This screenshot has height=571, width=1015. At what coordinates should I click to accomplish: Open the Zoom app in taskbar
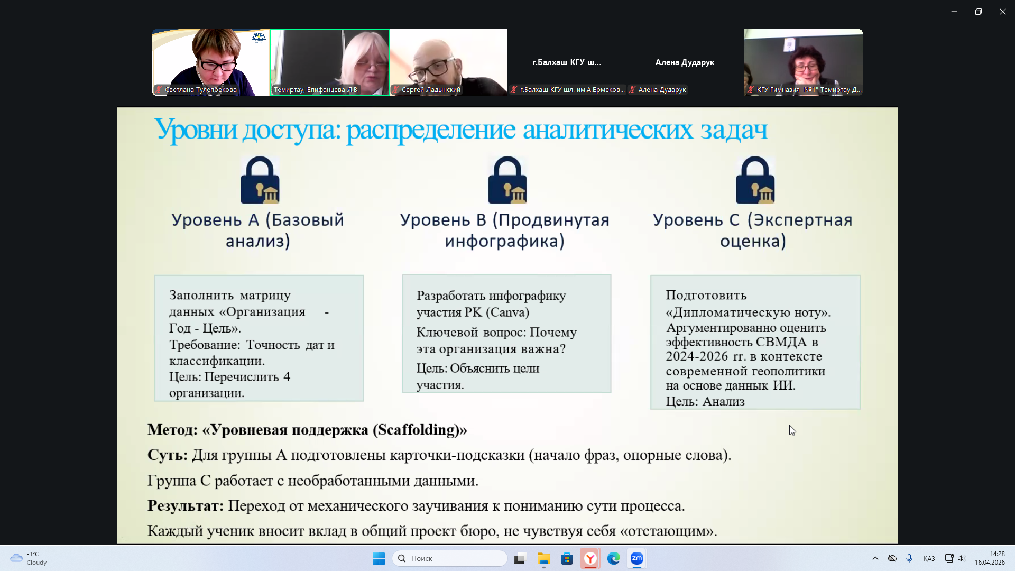click(636, 558)
